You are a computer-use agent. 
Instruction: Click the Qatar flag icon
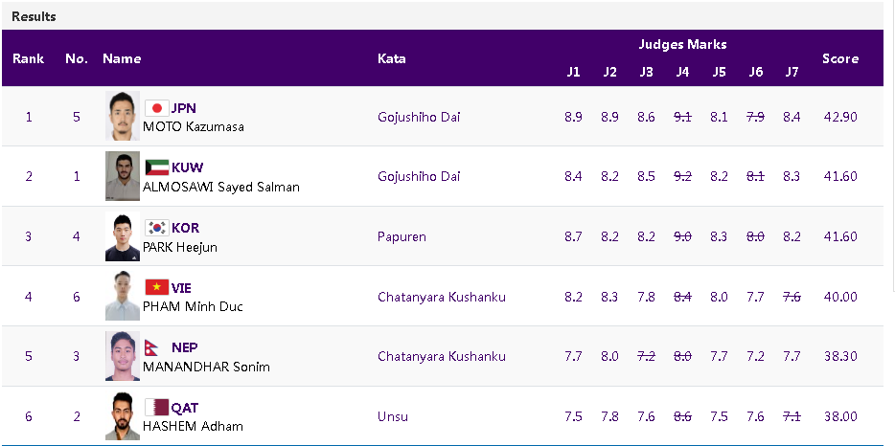pos(156,407)
